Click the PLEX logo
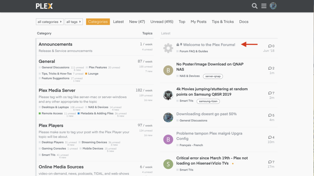Viewport: 314px width, 176px height. click(44, 6)
